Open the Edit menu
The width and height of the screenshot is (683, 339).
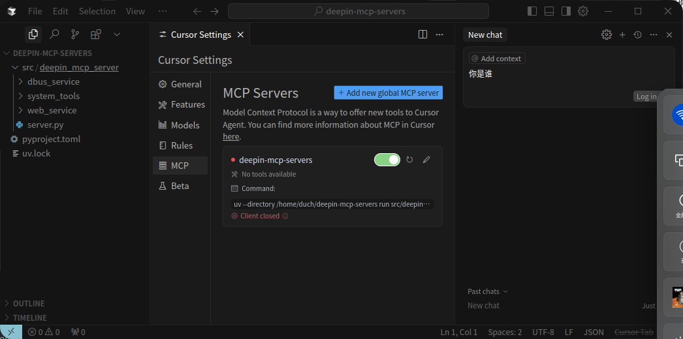click(x=61, y=11)
